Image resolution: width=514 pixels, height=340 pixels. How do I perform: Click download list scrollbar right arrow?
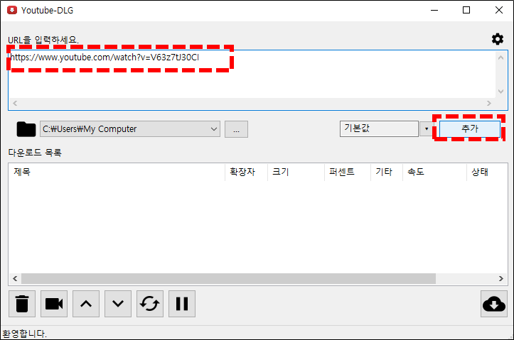pyautogui.click(x=501, y=278)
